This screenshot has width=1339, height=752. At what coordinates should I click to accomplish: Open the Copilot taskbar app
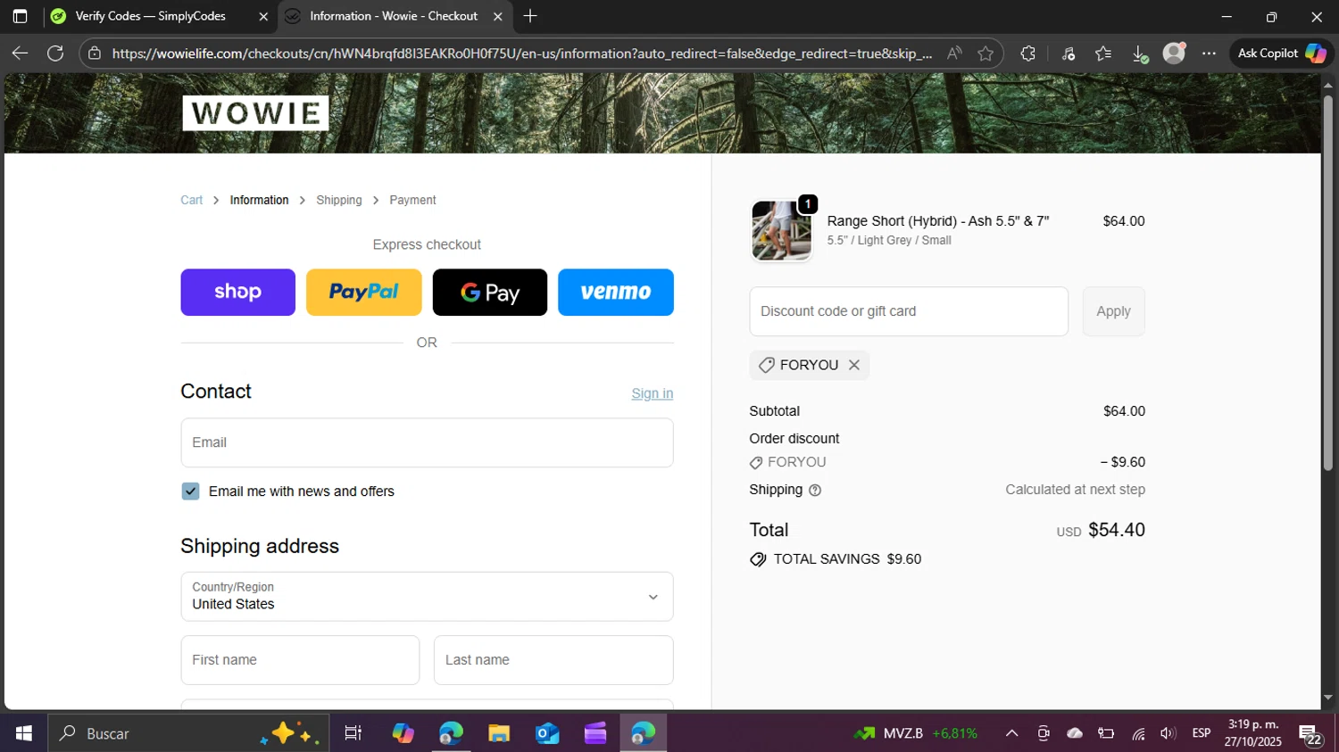(403, 733)
